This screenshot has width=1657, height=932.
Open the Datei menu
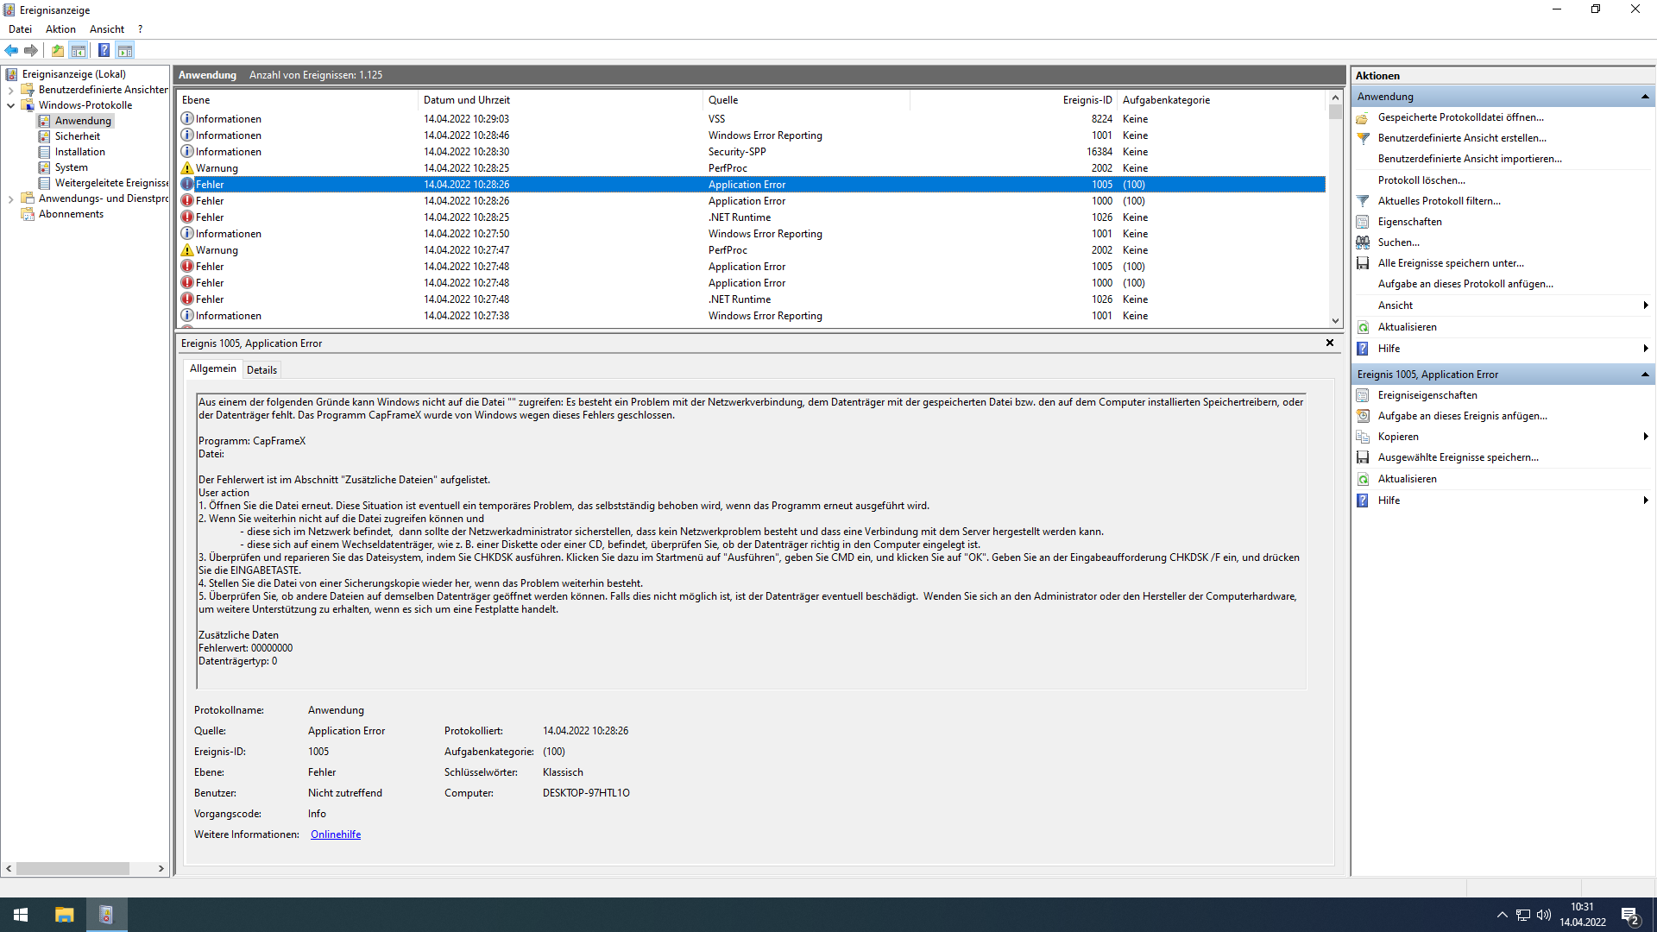[x=20, y=29]
